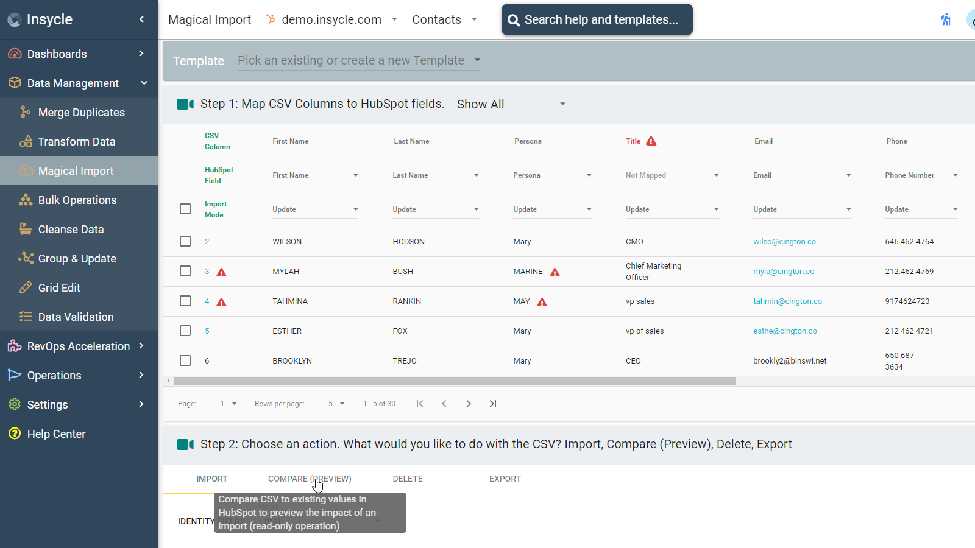This screenshot has height=548, width=975.
Task: Play the Step 2 tutorial video icon
Action: point(185,444)
